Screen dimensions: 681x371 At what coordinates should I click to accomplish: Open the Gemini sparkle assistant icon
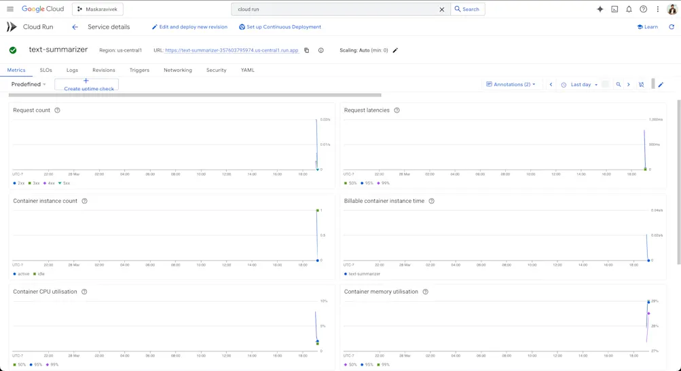pos(600,9)
